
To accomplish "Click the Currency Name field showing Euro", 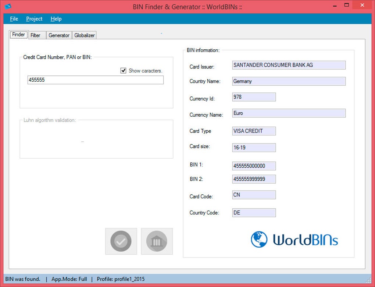I will click(x=289, y=113).
